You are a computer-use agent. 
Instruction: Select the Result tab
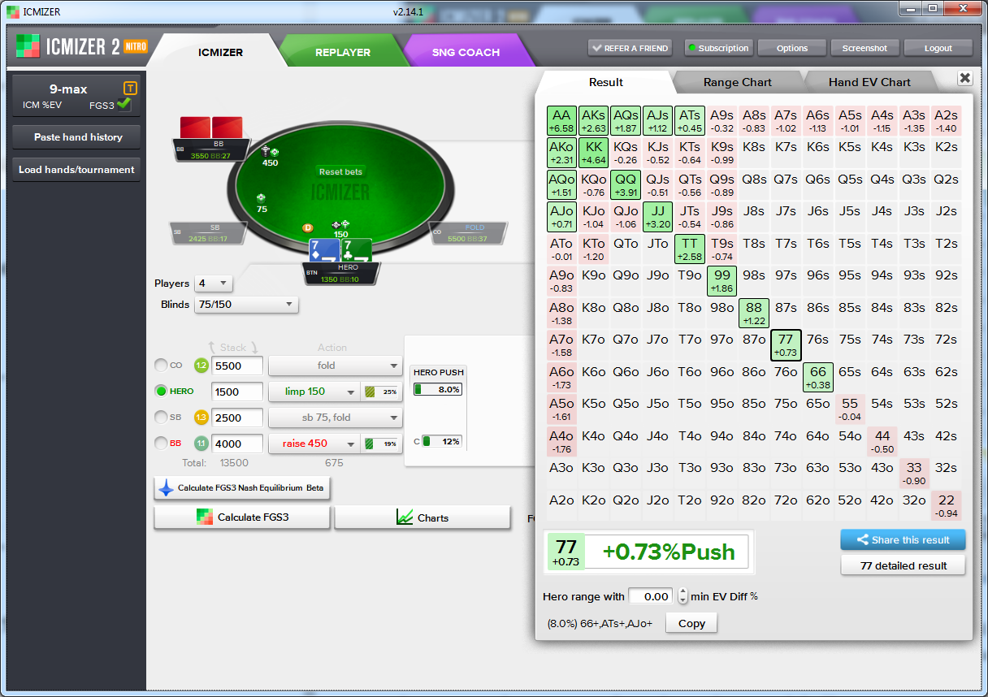(x=606, y=82)
